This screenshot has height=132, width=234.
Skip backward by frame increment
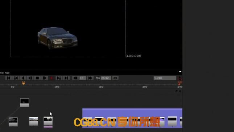75,78
